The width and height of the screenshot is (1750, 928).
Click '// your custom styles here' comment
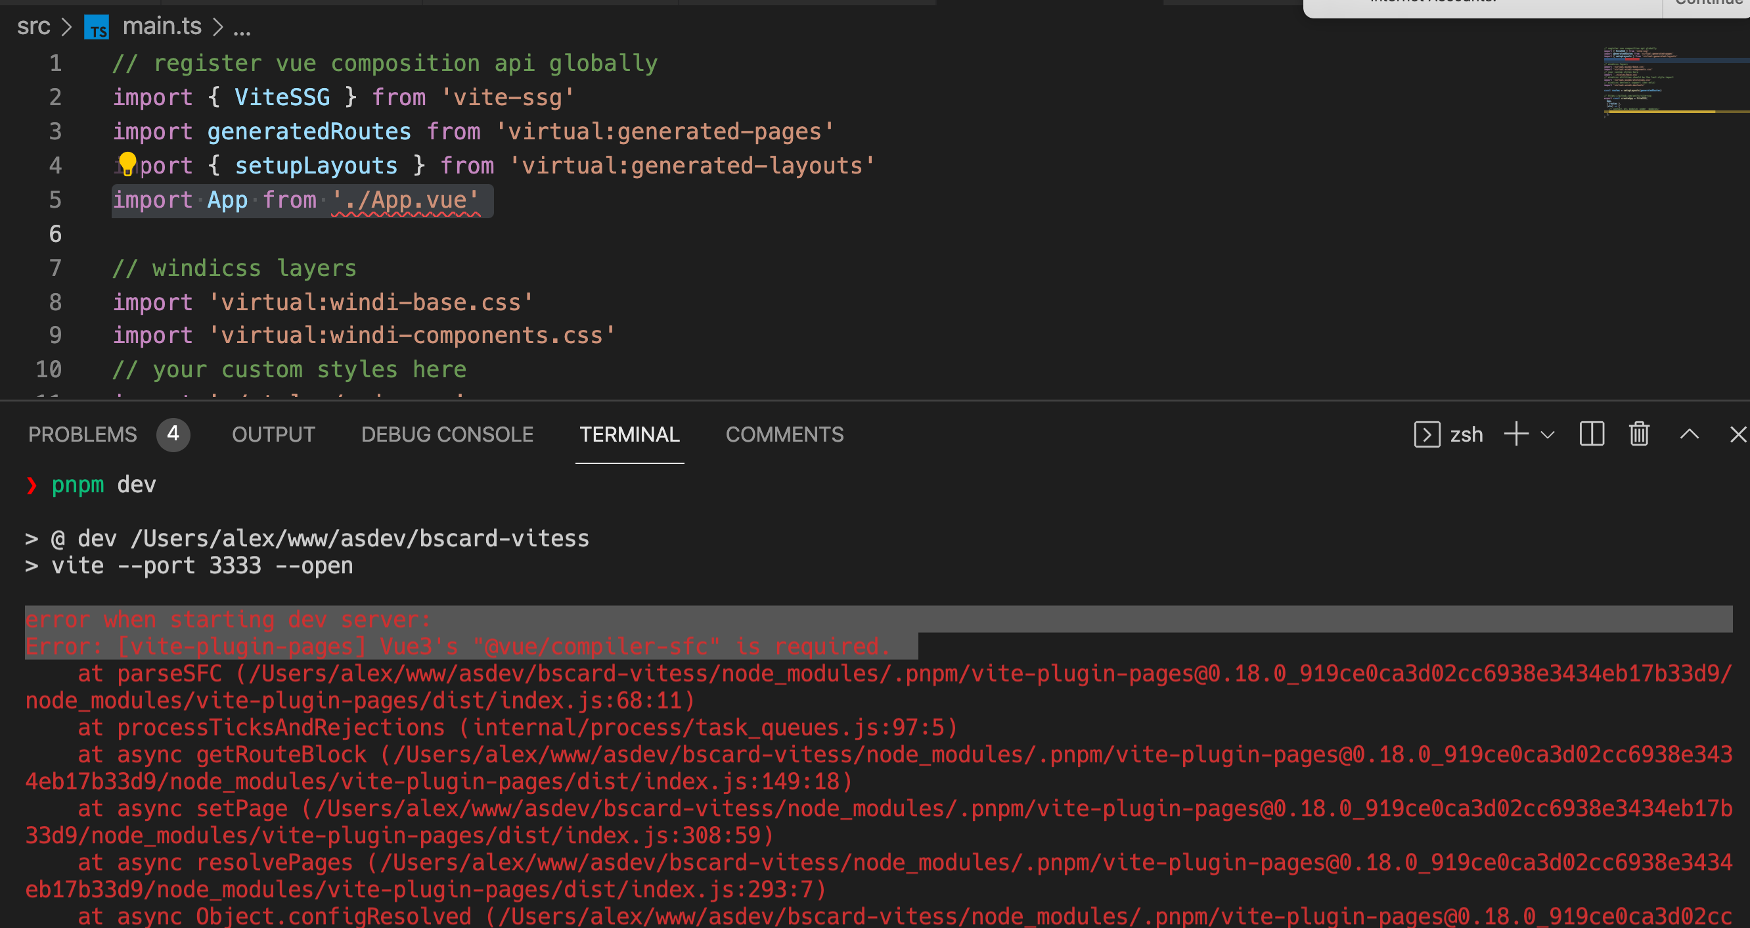coord(290,369)
